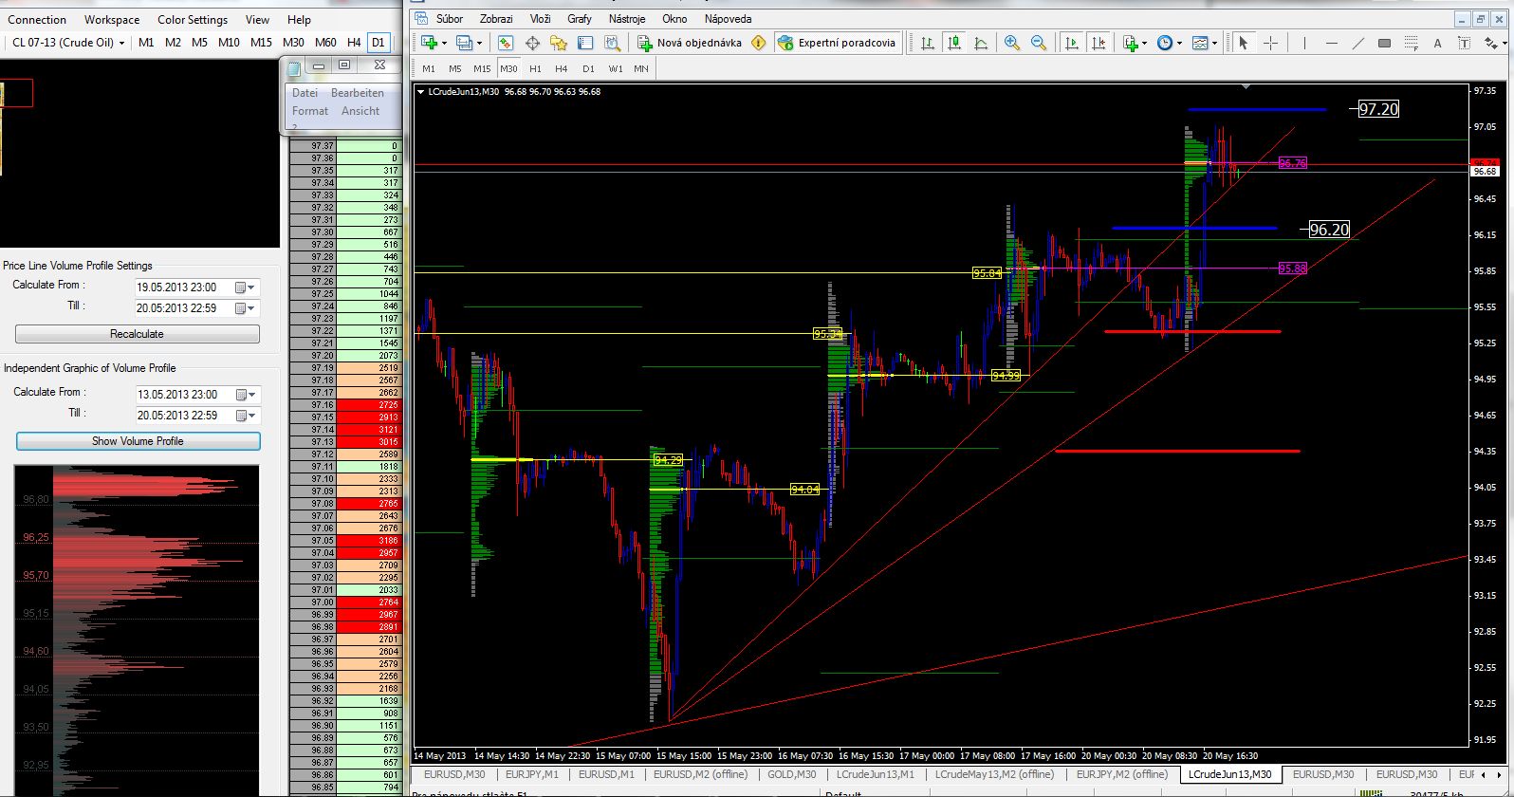Select the horizontal line drawing tool

[1332, 43]
